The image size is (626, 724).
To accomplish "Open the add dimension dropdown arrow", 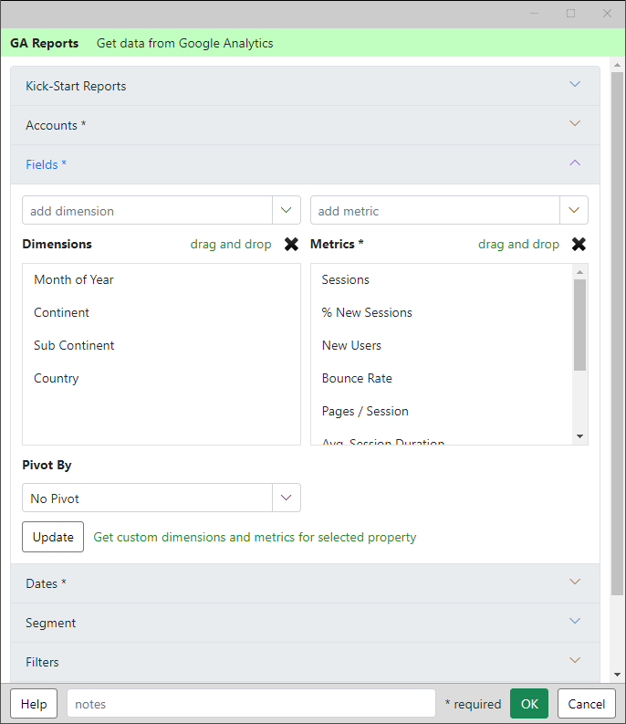I will (287, 210).
